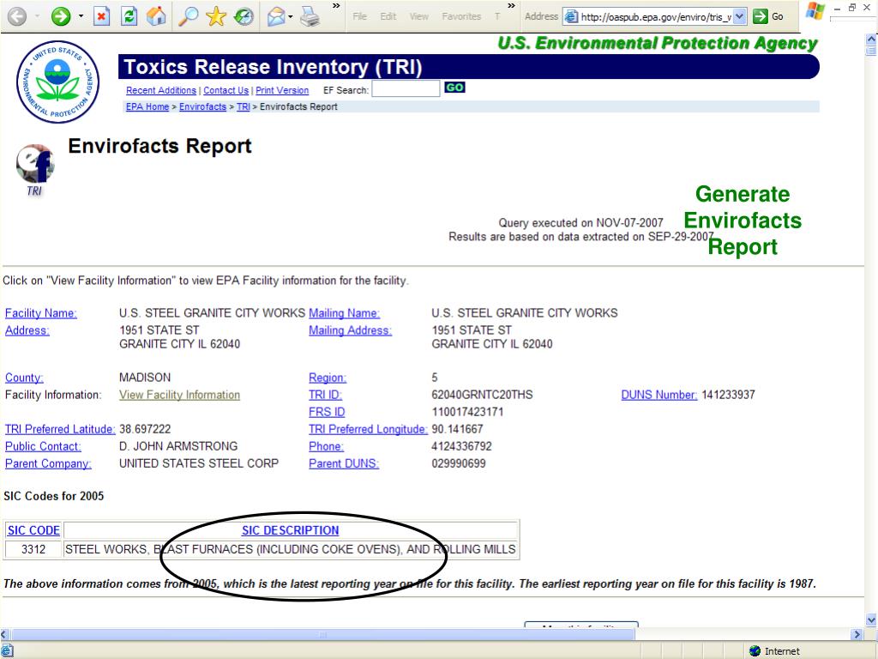Open the Favorites menu
This screenshot has width=878, height=659.
(x=461, y=16)
